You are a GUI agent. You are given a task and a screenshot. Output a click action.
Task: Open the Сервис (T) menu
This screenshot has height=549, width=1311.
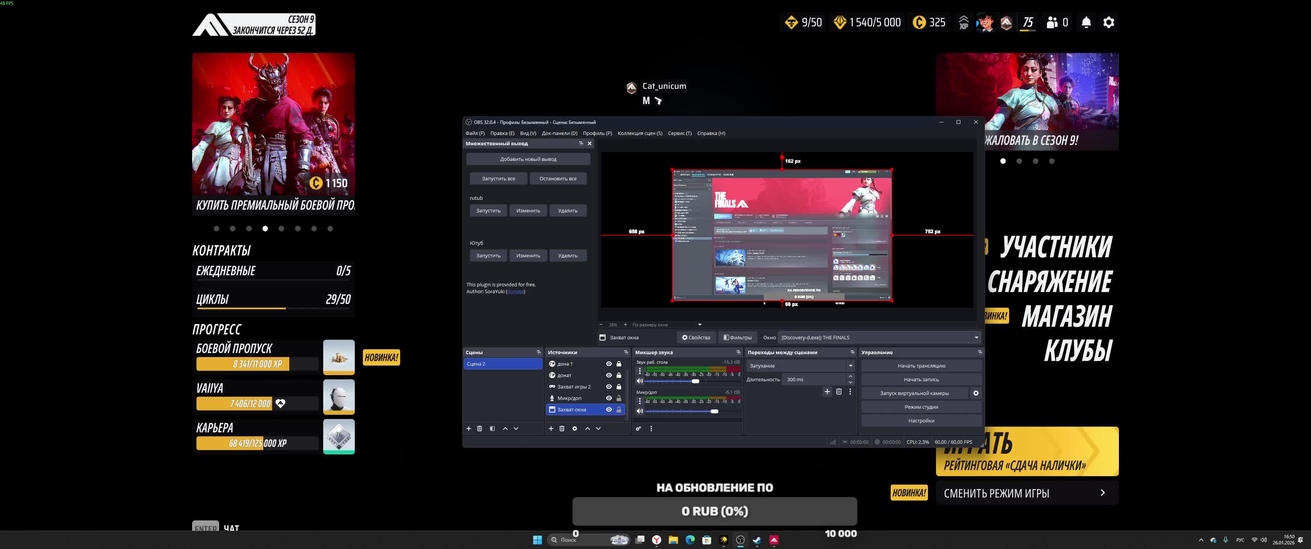click(680, 133)
